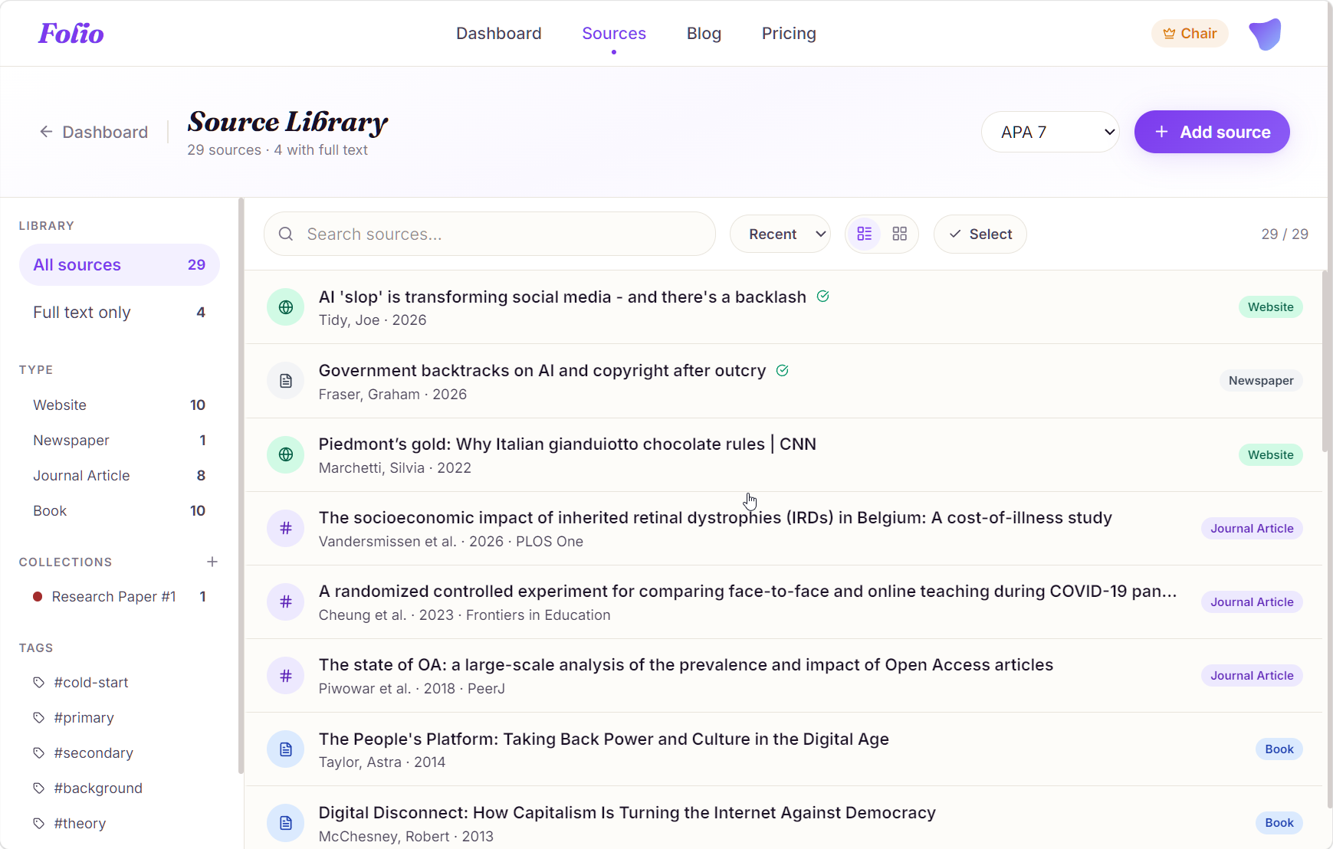Viewport: 1333px width, 849px height.
Task: Filter by the #theory tag
Action: tap(80, 823)
